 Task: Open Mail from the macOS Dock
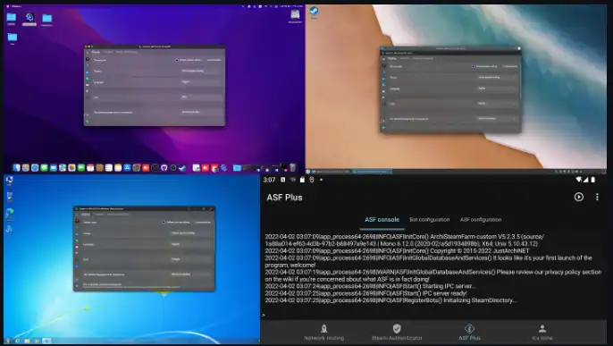pos(54,168)
